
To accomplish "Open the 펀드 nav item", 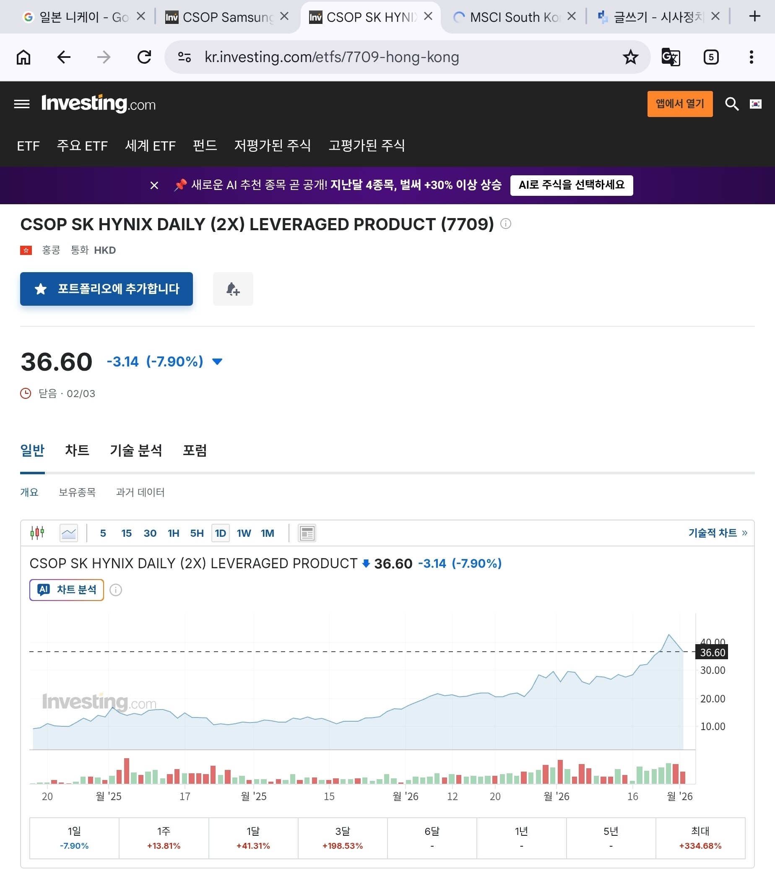I will [x=205, y=146].
